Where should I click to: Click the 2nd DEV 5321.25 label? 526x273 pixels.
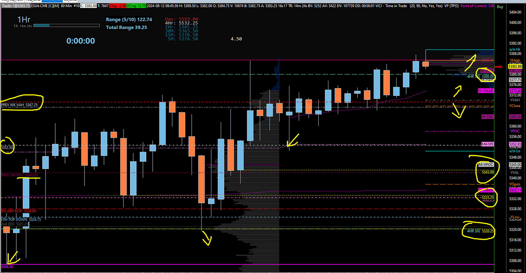[x=14, y=224]
